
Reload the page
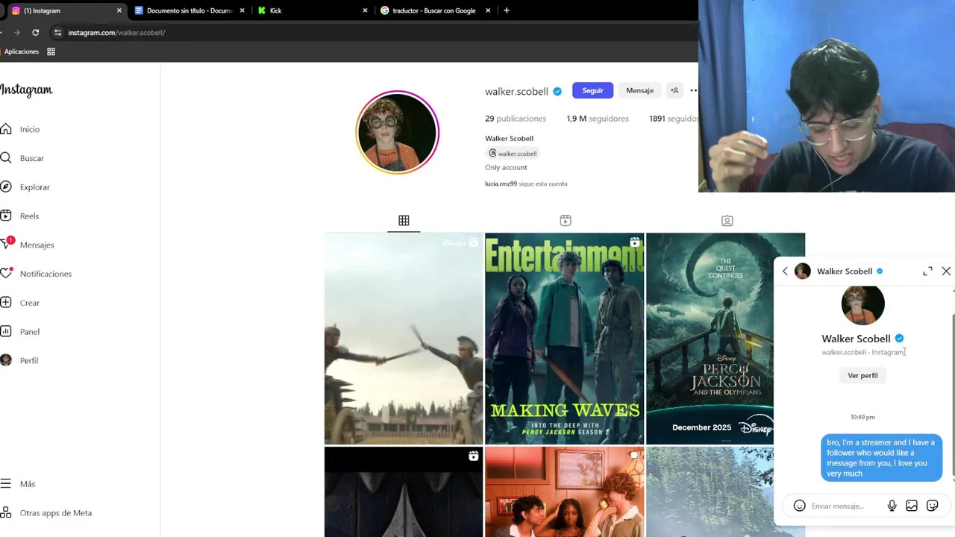[35, 32]
